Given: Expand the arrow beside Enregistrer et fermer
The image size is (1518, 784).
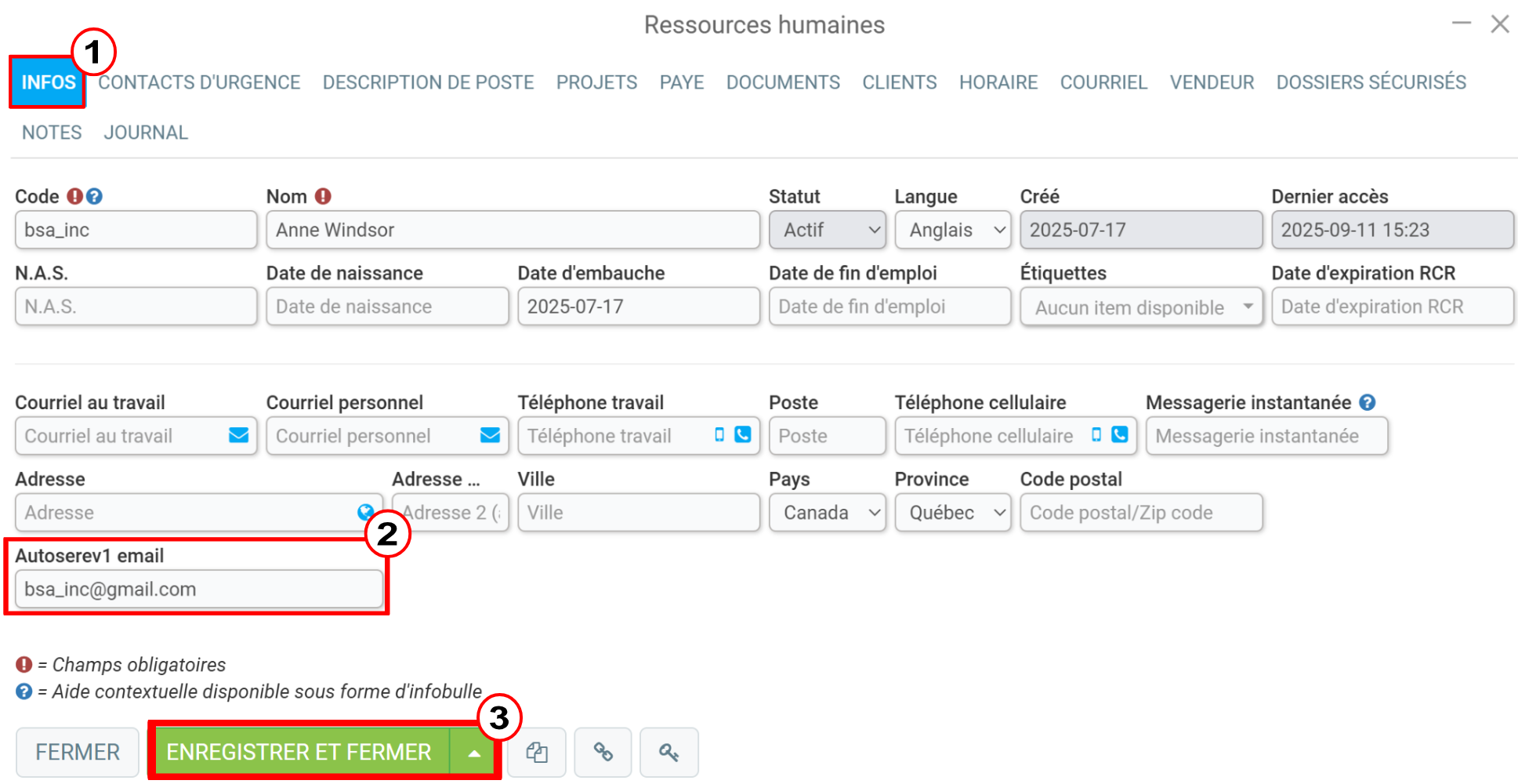Looking at the screenshot, I should point(473,753).
